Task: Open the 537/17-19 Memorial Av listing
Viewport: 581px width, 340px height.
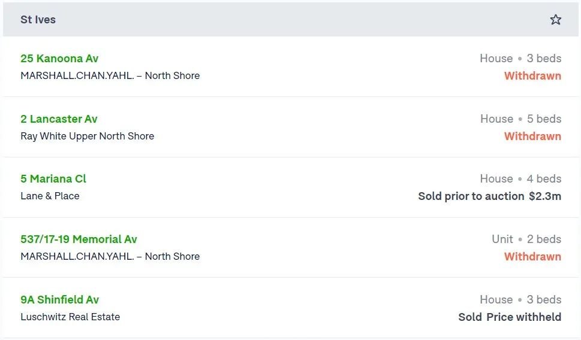Action: (79, 239)
